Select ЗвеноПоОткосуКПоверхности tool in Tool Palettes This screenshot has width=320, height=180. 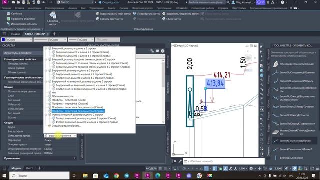[294, 124]
